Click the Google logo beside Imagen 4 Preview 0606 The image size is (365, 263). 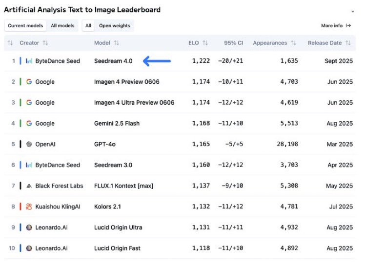coord(29,82)
